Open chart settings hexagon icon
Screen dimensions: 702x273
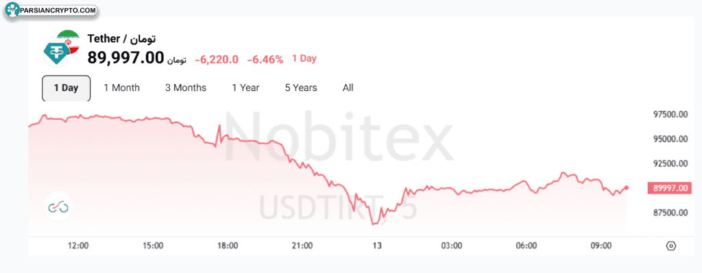pyautogui.click(x=670, y=246)
